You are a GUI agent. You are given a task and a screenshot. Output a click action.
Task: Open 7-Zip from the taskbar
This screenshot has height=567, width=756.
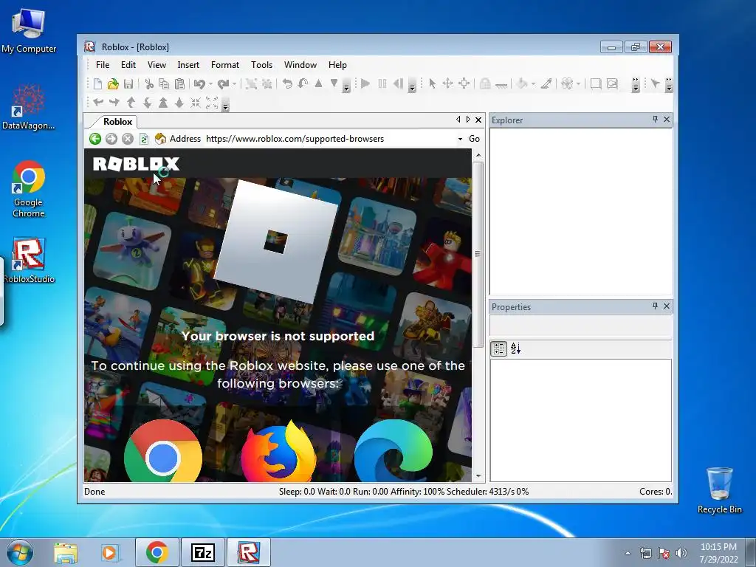(202, 552)
